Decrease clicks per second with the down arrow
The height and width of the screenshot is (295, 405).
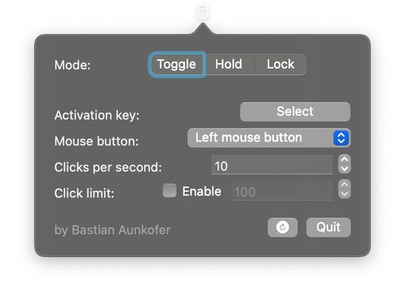point(344,169)
